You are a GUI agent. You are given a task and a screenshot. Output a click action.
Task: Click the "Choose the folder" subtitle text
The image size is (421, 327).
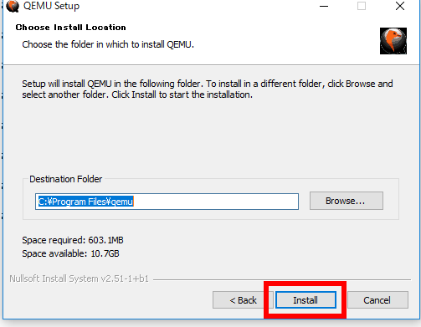point(108,44)
